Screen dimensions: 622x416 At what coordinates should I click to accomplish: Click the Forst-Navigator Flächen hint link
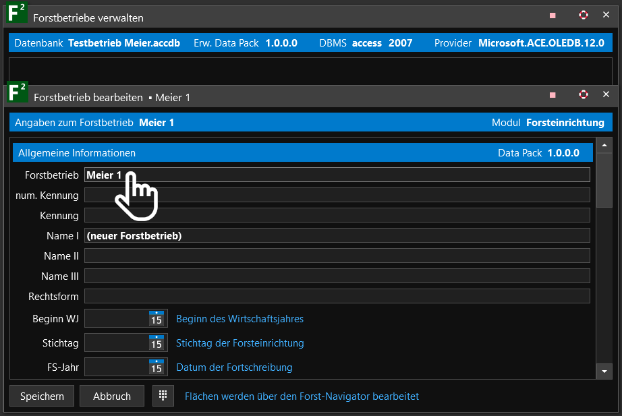(x=302, y=396)
